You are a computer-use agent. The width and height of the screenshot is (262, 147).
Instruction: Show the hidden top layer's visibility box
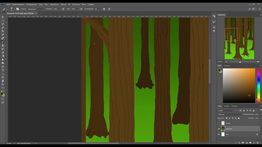click(x=219, y=123)
